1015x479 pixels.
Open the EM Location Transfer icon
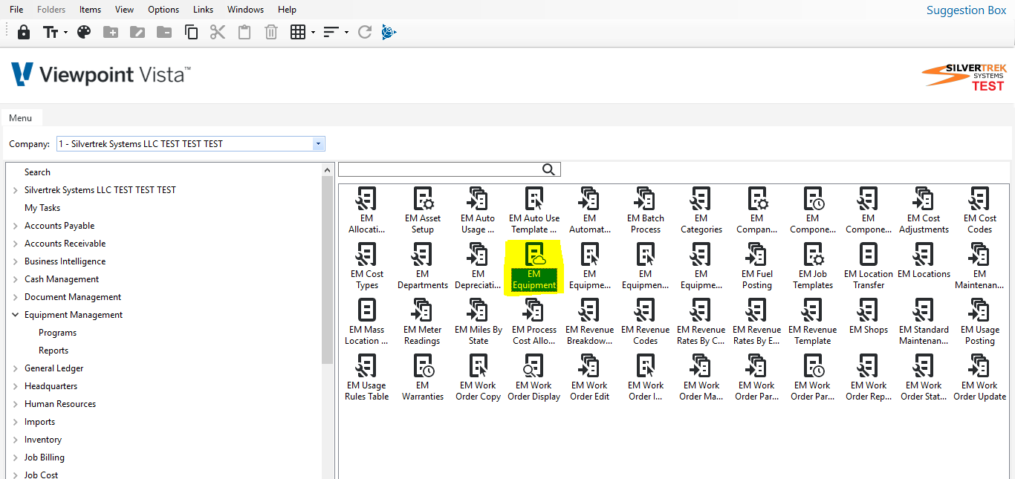tap(869, 267)
